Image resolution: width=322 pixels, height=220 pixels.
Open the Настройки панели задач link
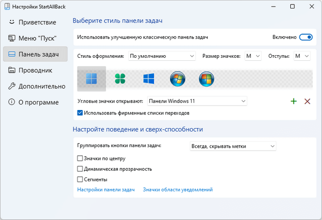[106, 190]
